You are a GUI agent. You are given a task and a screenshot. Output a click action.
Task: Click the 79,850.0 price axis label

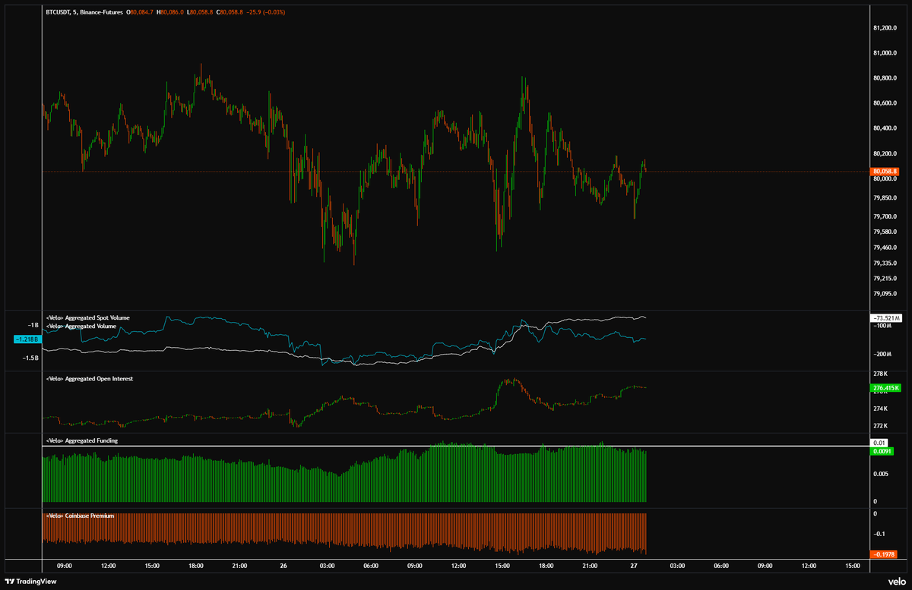pos(886,198)
